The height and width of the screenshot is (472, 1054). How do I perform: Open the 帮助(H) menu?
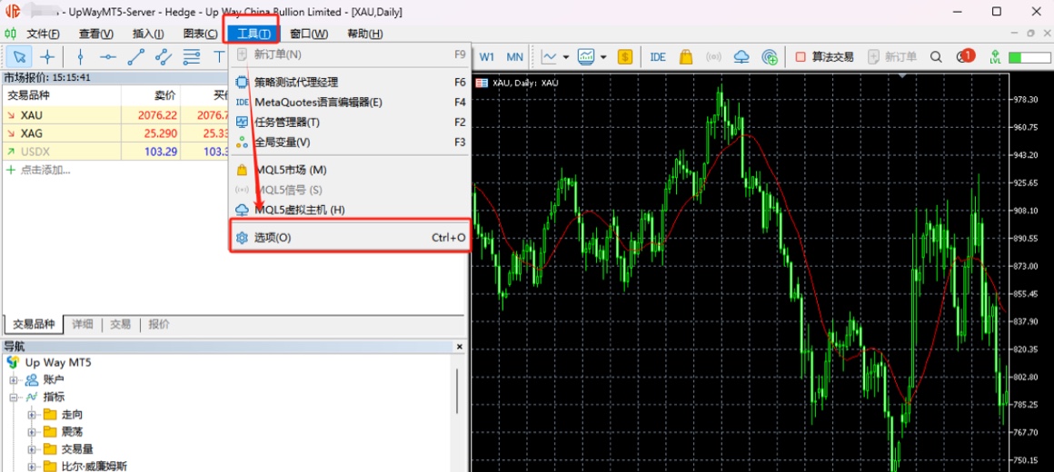tap(365, 34)
